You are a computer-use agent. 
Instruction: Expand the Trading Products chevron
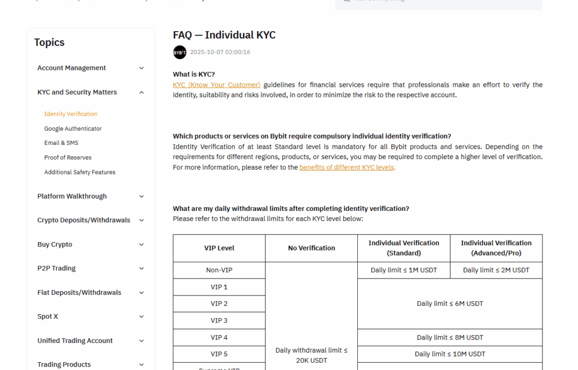point(142,365)
